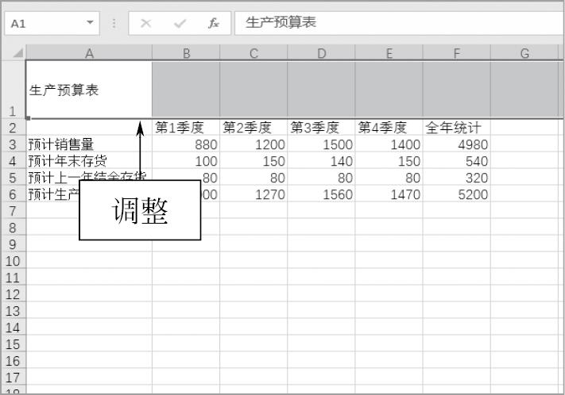Click cell containing 1470
565x395 pixels.
pyautogui.click(x=389, y=194)
